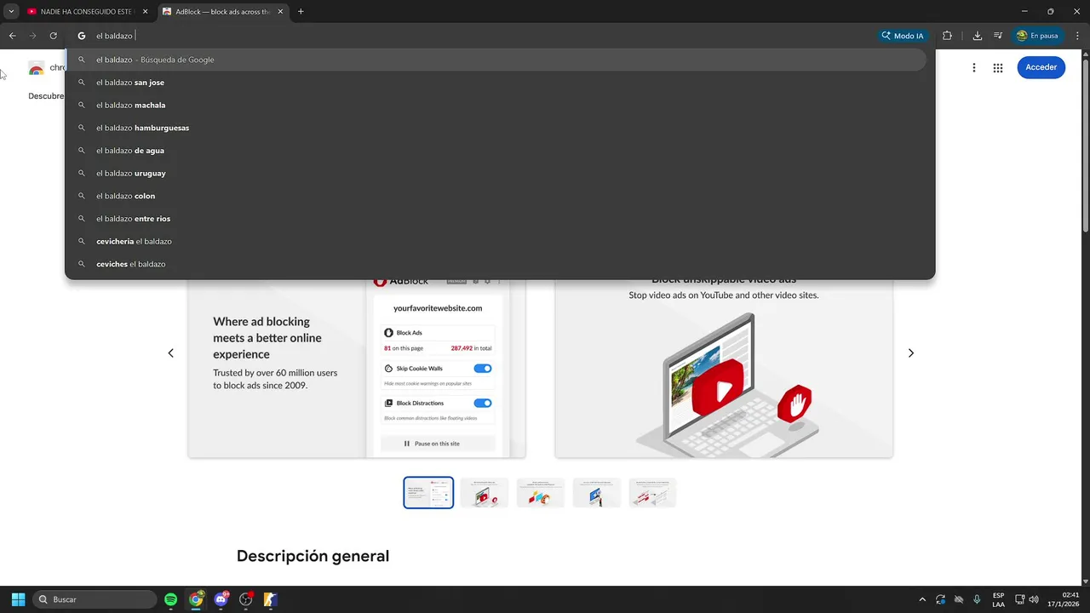Select the fourth carousel thumbnail
1090x613 pixels.
[597, 493]
